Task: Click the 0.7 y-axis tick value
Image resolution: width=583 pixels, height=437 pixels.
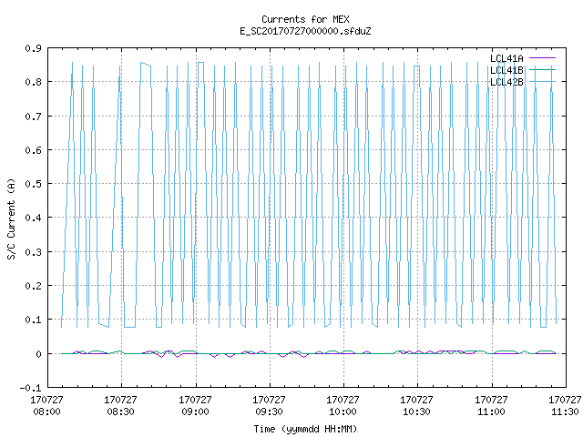Action: 33,117
